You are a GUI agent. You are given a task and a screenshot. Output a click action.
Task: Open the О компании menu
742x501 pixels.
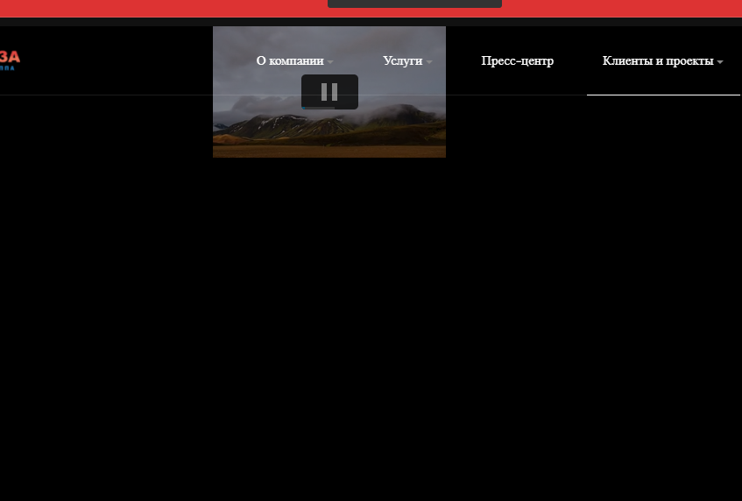(x=290, y=61)
